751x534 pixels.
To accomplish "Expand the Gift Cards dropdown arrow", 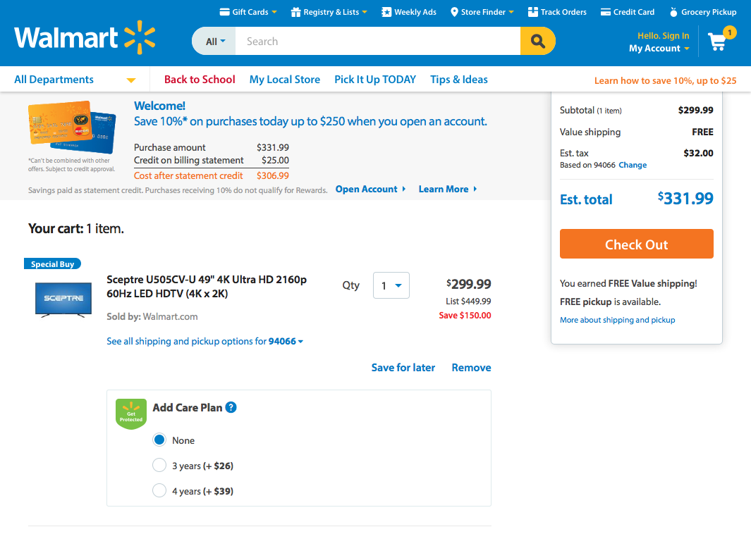I will coord(274,12).
